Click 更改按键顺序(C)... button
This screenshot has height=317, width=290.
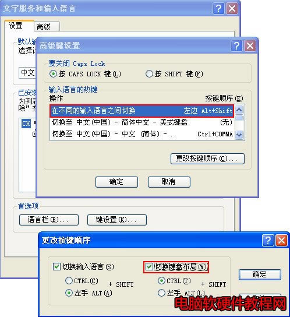coord(207,158)
